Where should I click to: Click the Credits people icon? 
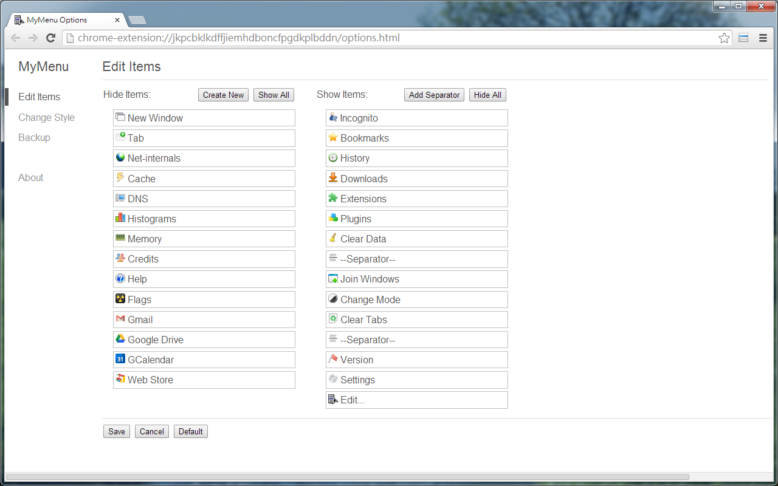point(120,258)
